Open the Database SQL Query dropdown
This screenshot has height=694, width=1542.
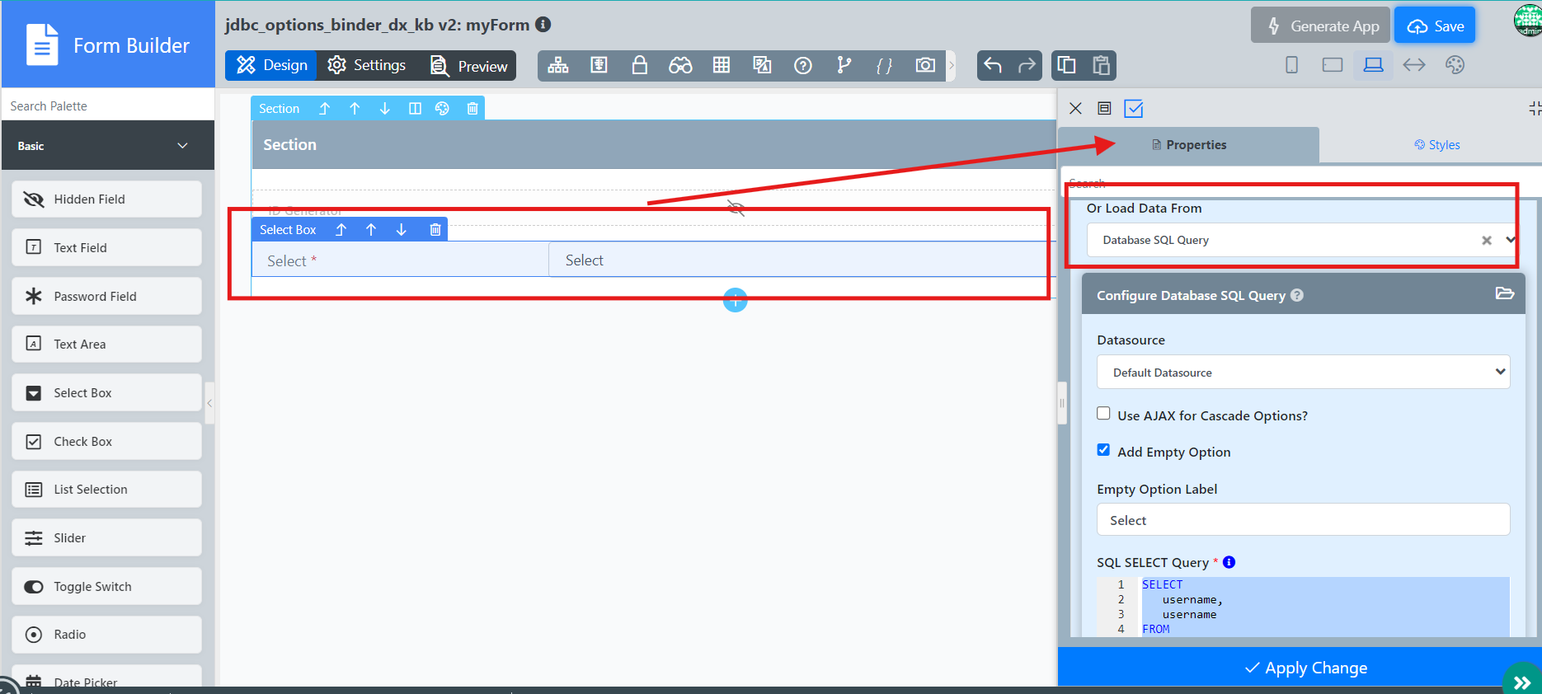coord(1510,240)
